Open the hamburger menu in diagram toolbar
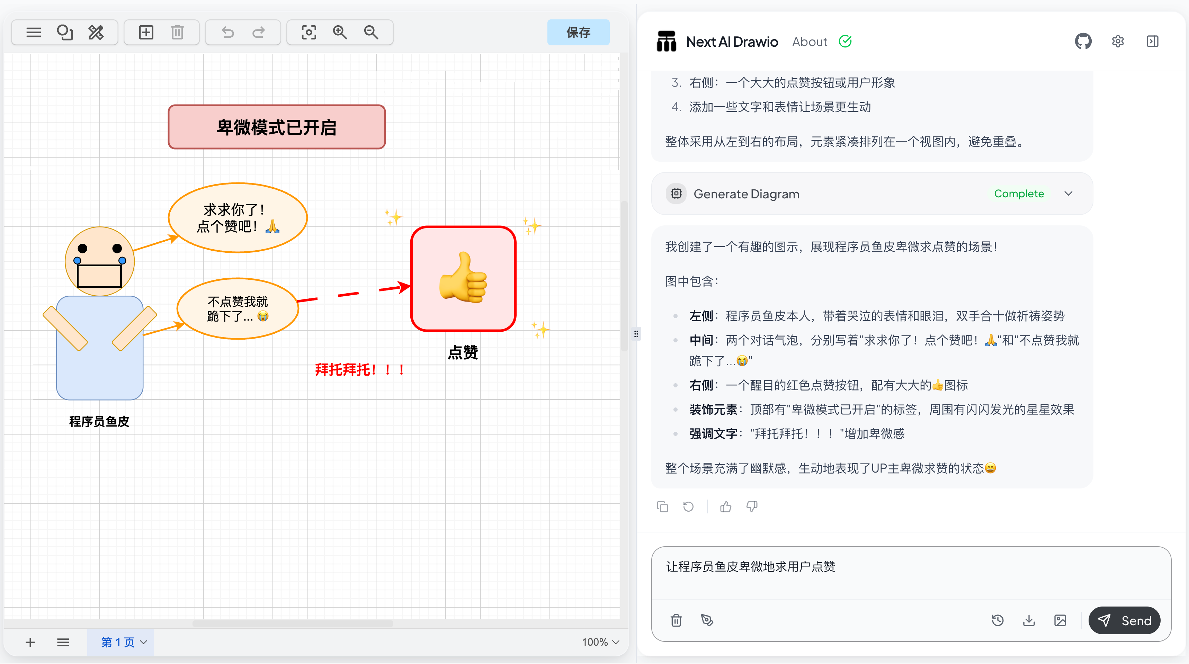 (x=34, y=32)
